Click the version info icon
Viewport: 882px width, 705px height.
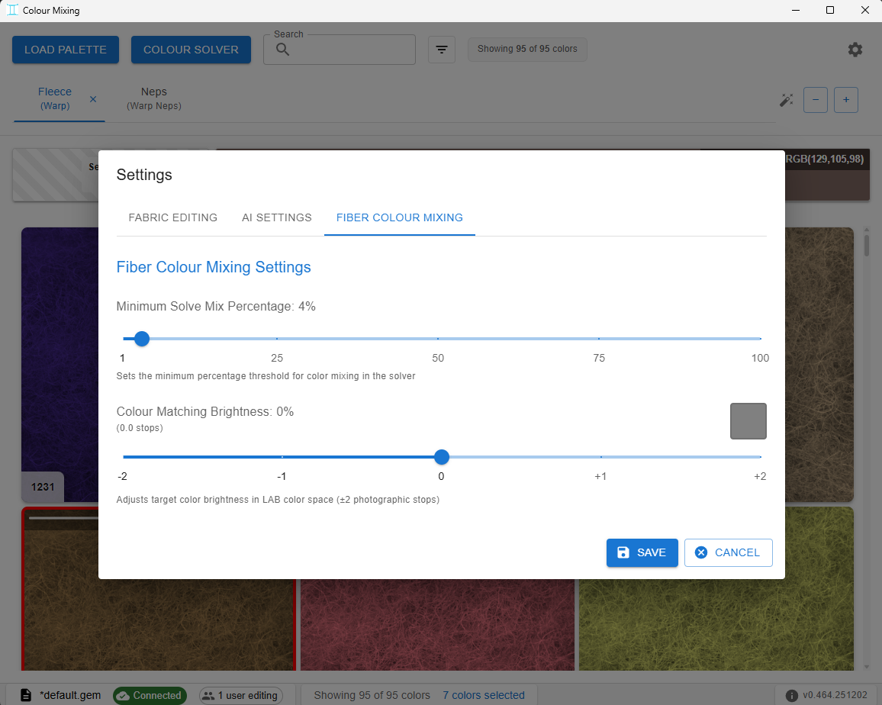(x=791, y=695)
